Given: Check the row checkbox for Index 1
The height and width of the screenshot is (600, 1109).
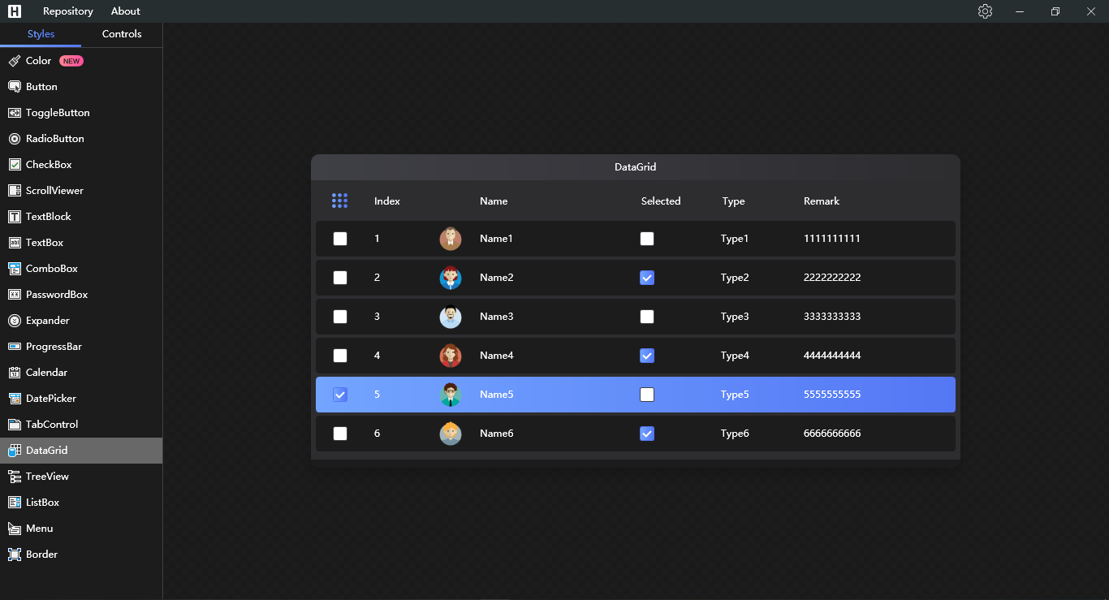Looking at the screenshot, I should [340, 238].
